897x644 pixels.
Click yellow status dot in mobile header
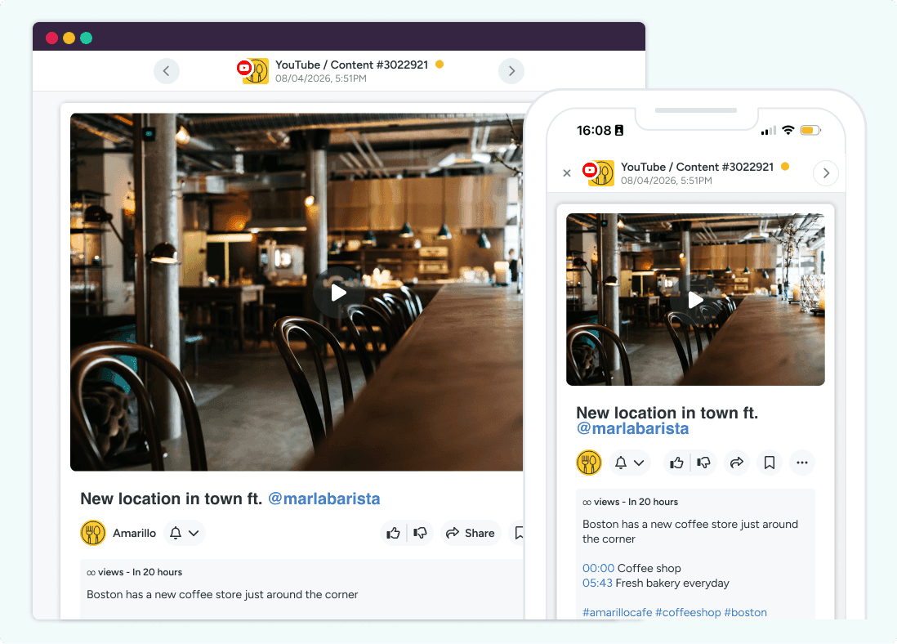pyautogui.click(x=785, y=167)
